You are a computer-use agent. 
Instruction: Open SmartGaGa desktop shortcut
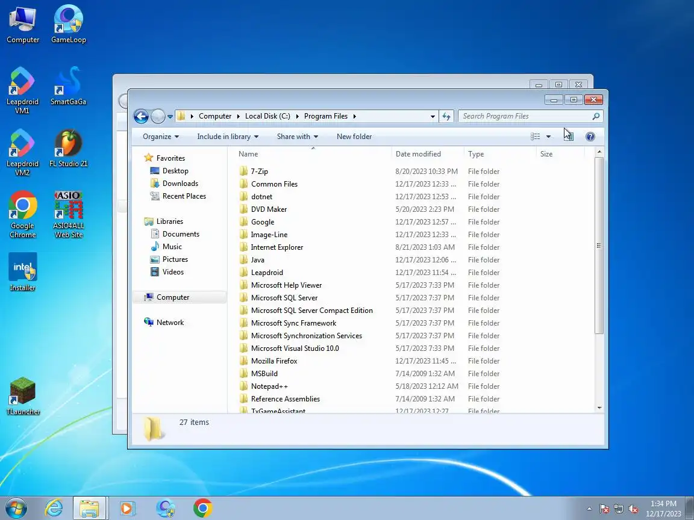coord(68,86)
